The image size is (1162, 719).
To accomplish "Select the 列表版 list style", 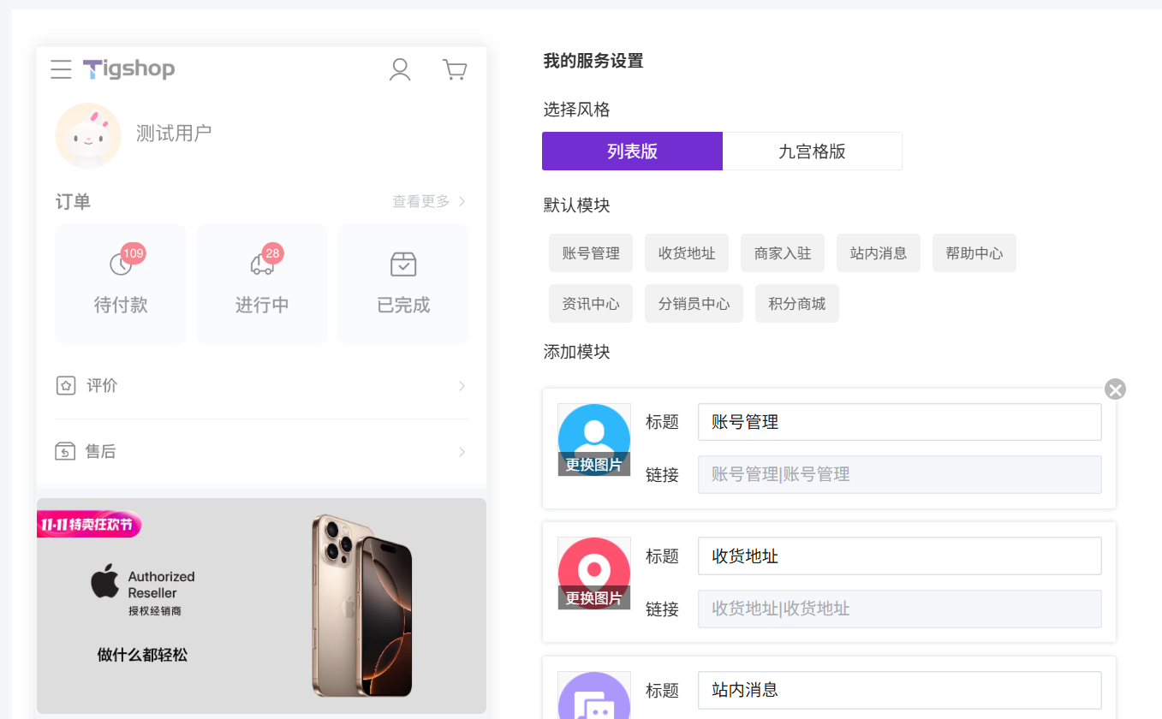I will [632, 152].
